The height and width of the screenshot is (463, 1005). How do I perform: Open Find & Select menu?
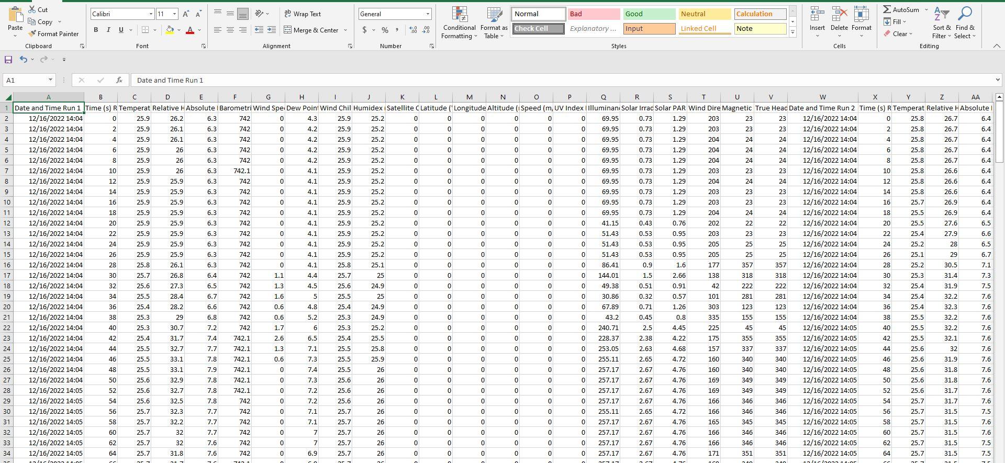pos(965,22)
